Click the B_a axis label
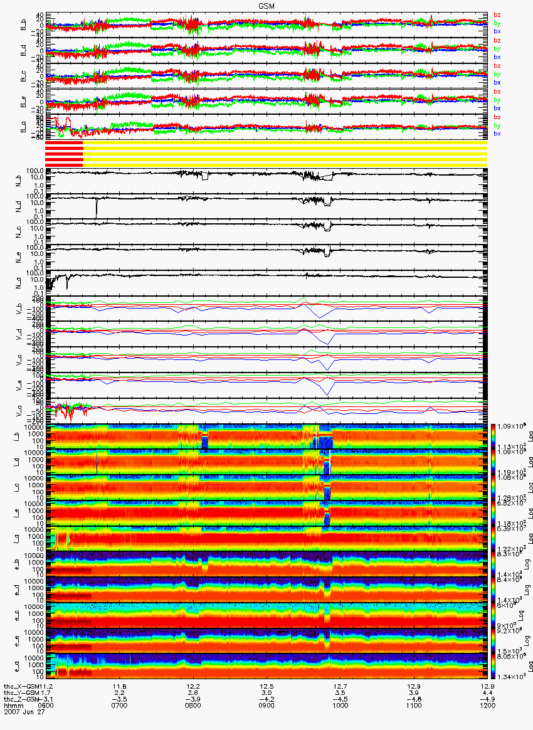Screen dimensions: 533x730 pyautogui.click(x=23, y=127)
